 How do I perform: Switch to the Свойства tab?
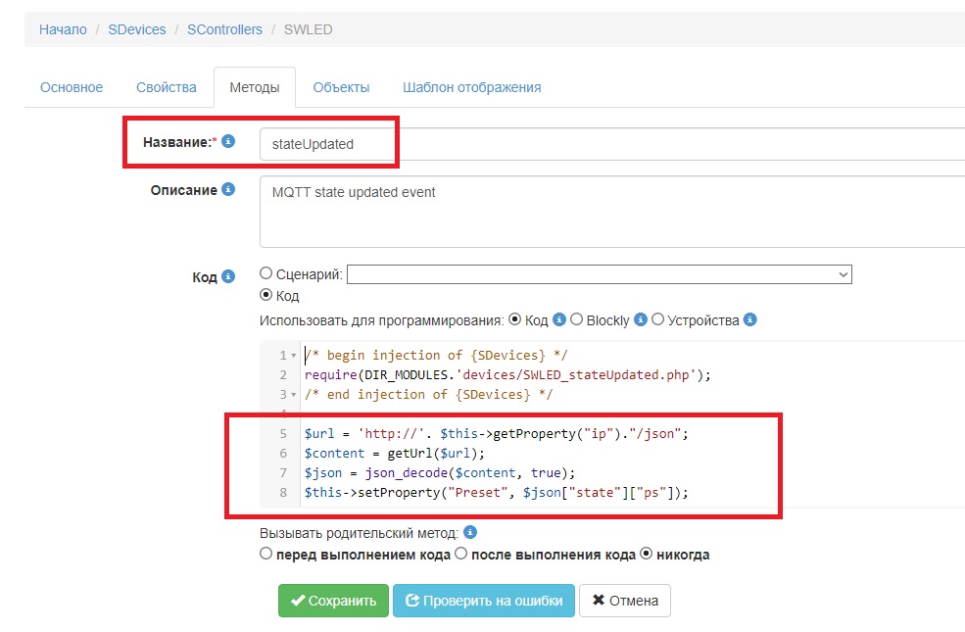click(166, 86)
